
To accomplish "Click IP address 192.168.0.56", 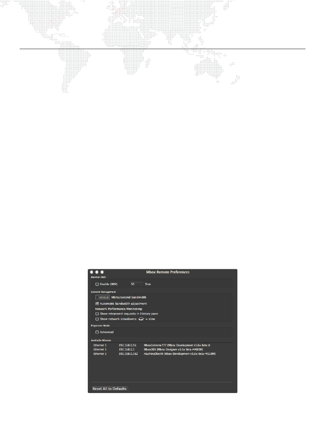I will (127, 345).
